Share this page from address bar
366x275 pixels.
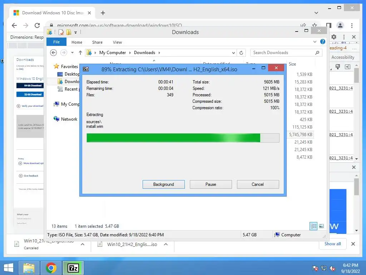click(x=303, y=25)
